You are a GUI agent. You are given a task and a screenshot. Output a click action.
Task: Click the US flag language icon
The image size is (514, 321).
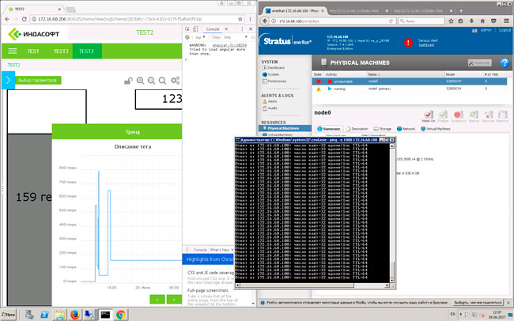(474, 31)
